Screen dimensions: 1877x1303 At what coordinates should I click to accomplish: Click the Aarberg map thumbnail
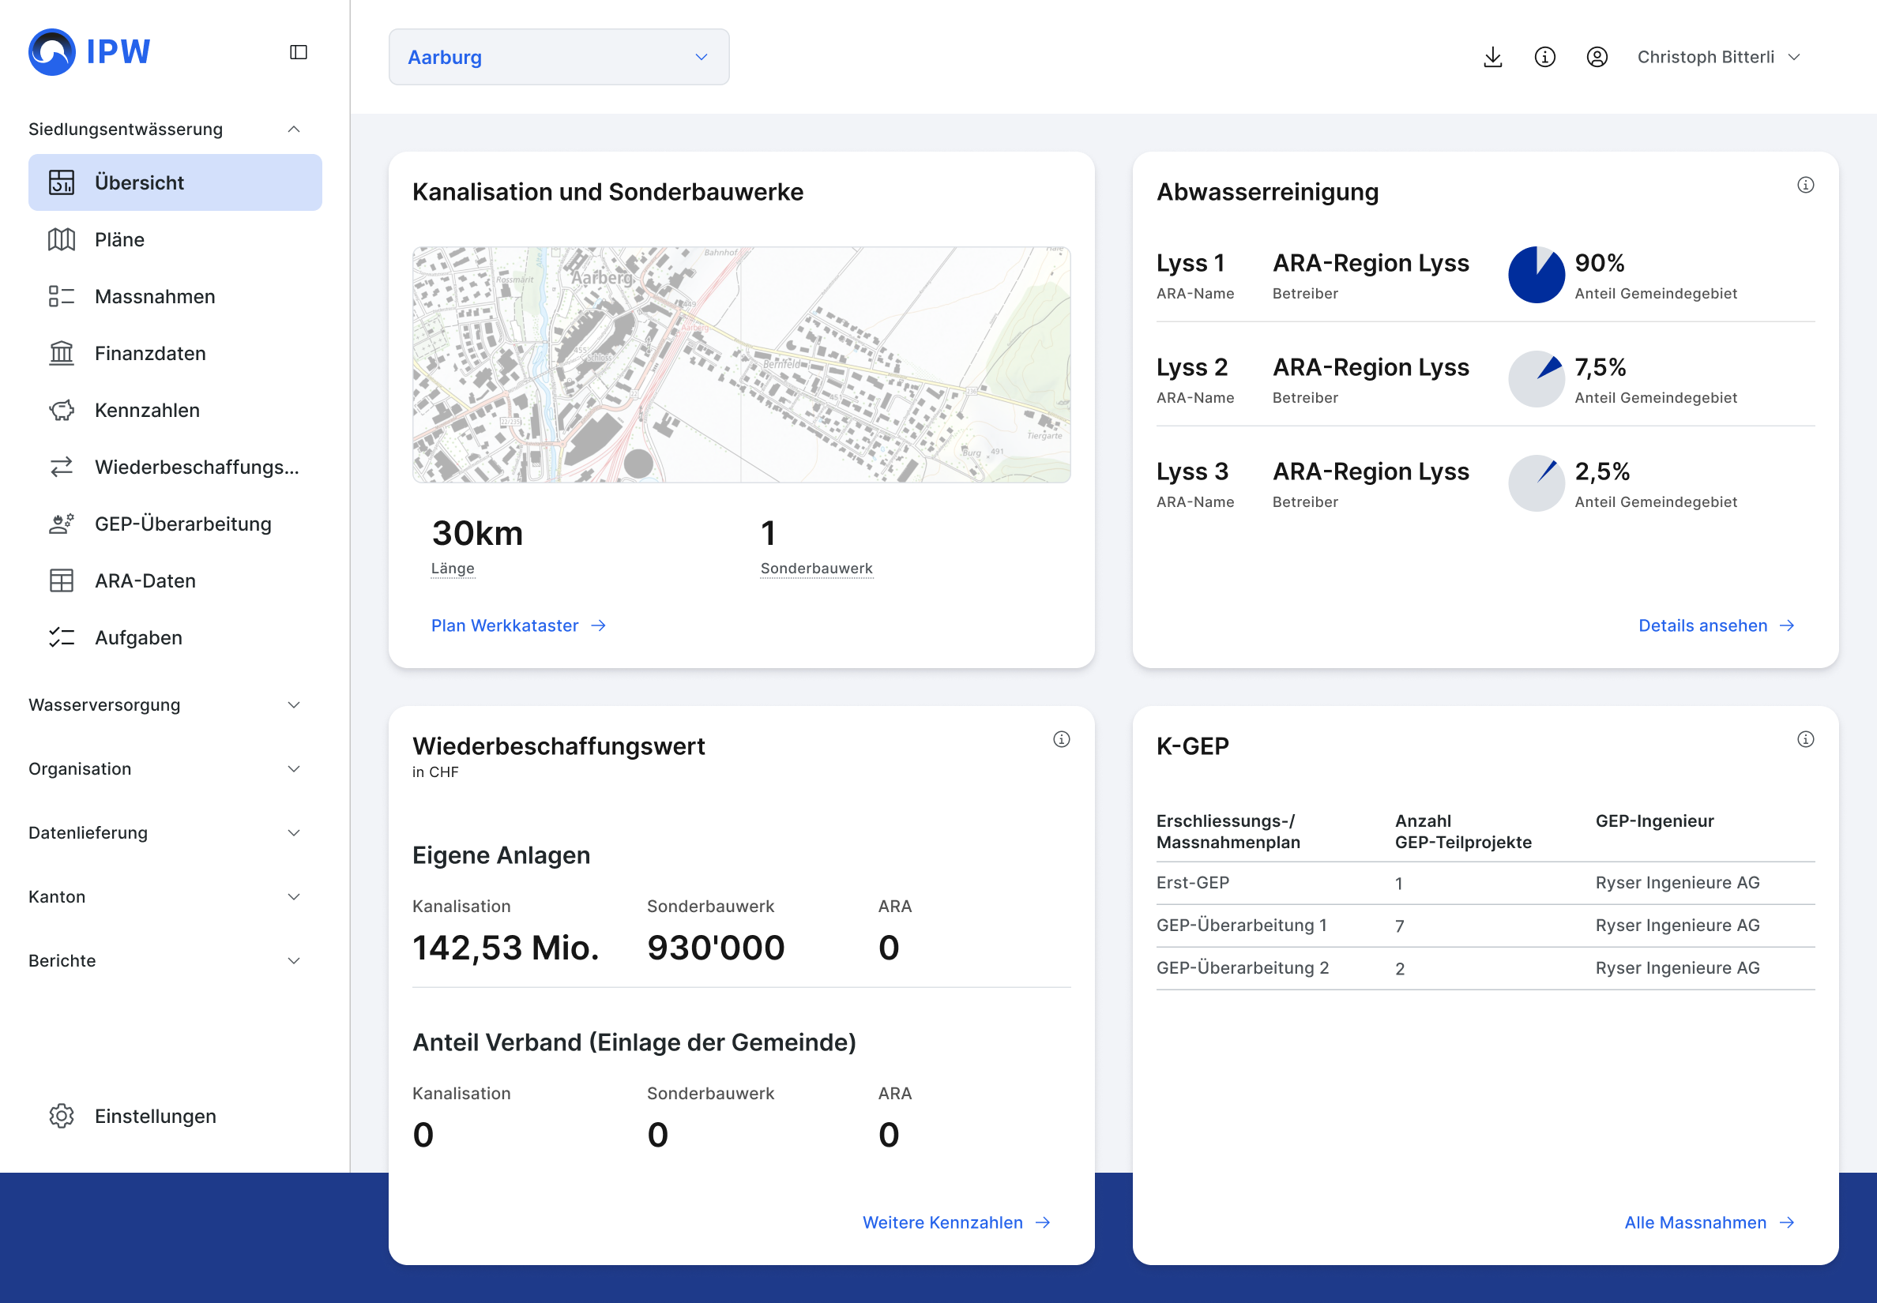coord(741,365)
